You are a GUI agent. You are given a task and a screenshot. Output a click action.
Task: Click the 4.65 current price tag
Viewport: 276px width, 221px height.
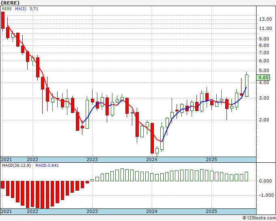tap(263, 77)
